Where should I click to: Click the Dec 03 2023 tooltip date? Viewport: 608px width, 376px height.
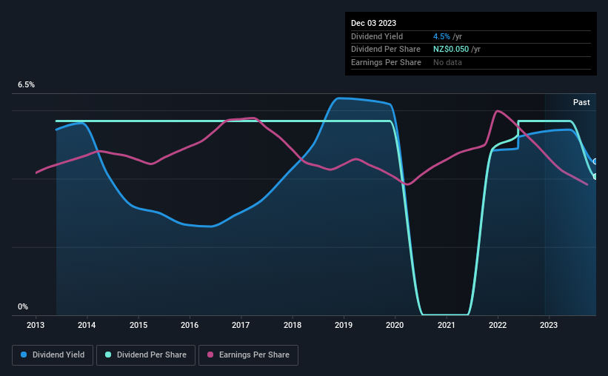373,23
